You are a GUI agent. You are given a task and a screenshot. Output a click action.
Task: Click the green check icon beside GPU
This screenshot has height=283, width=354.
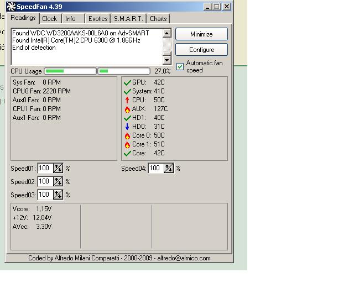[x=127, y=82]
